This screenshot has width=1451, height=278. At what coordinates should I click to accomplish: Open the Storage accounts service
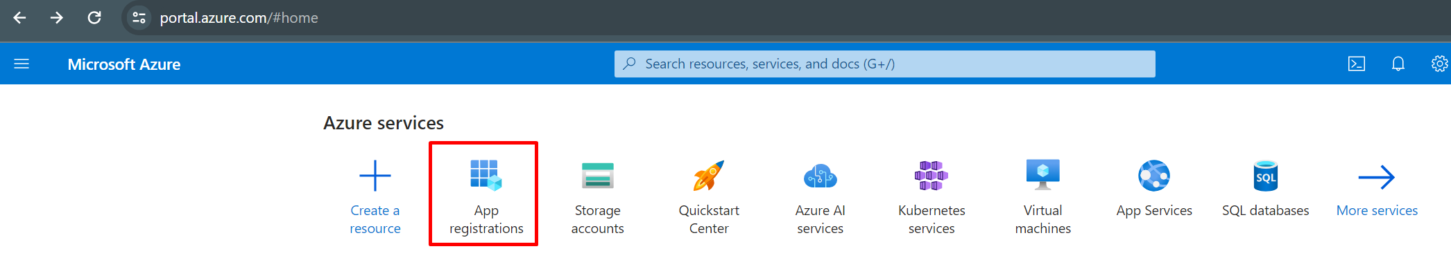coord(597,176)
